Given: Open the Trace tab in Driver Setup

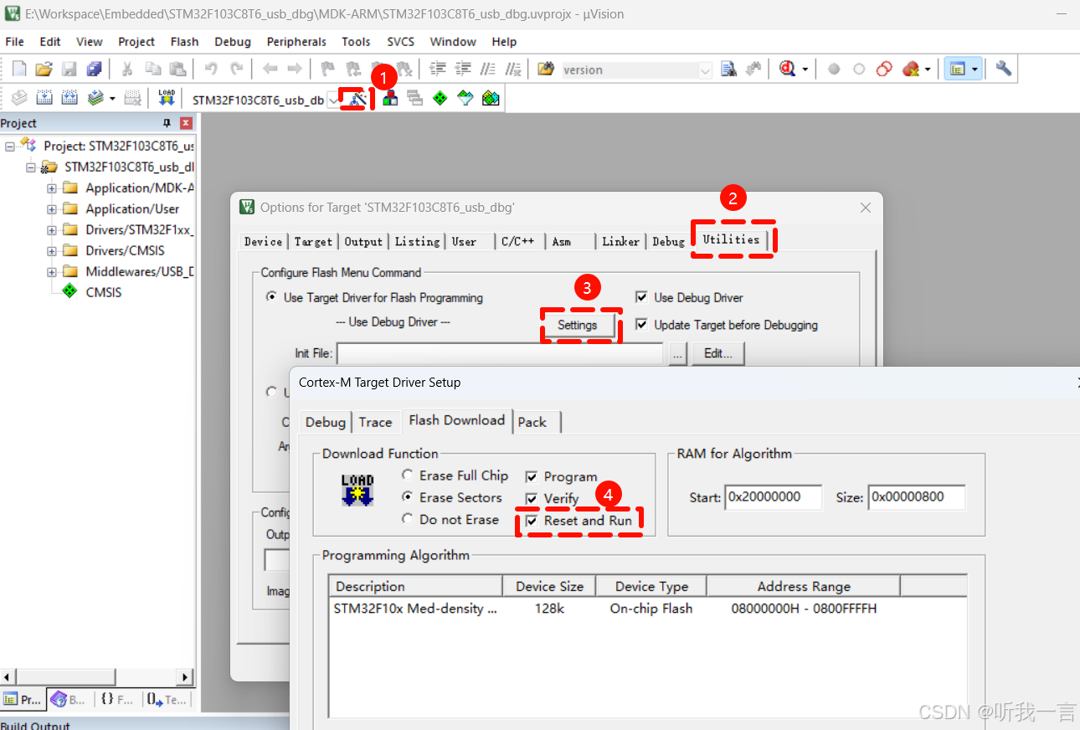Looking at the screenshot, I should [375, 422].
